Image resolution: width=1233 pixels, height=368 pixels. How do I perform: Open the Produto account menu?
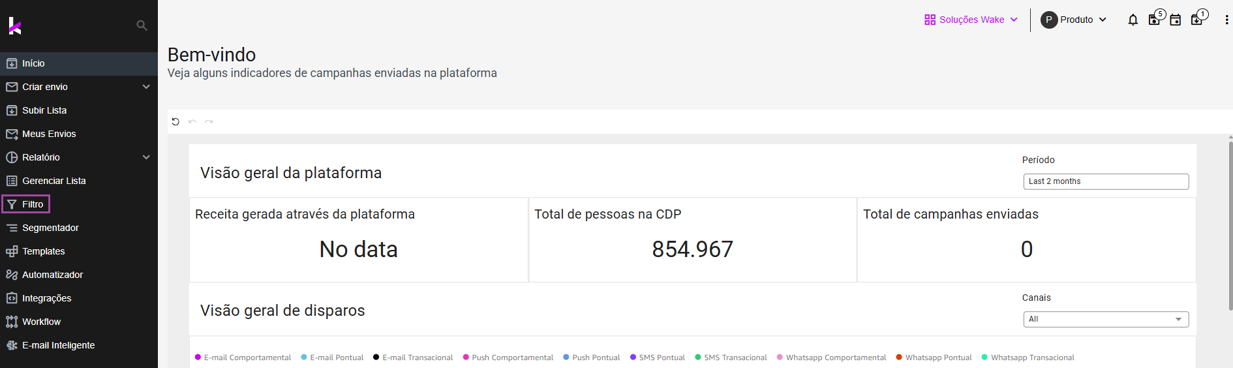[x=1074, y=20]
